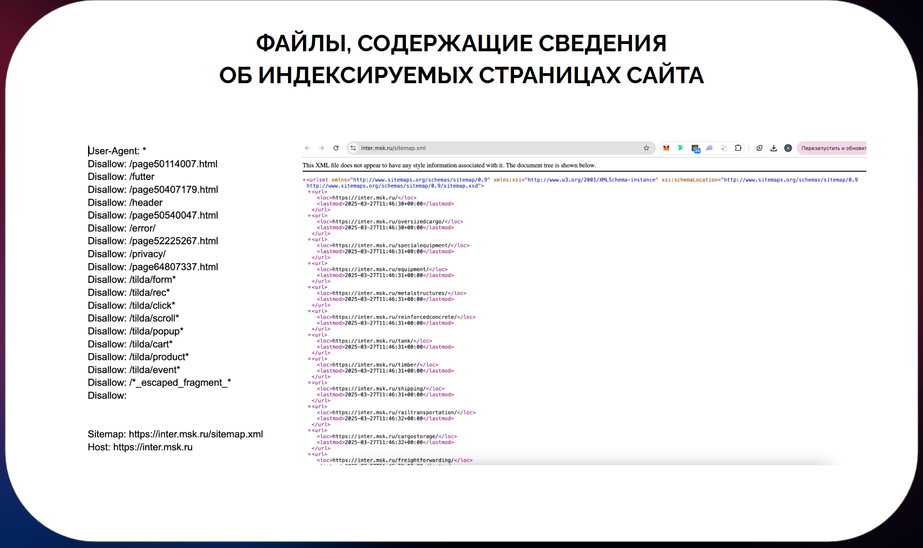Click the browser forward arrow

(321, 148)
